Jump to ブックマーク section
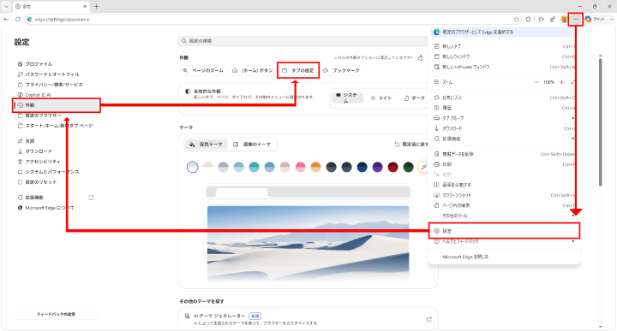 point(341,71)
